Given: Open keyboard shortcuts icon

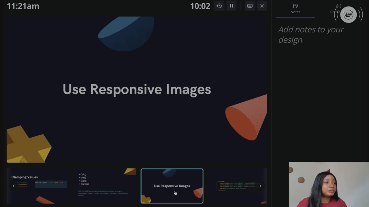Looking at the screenshot, I should [250, 6].
